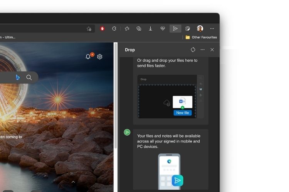Click the page vertical scrollbar
289x192 pixels.
point(116,96)
